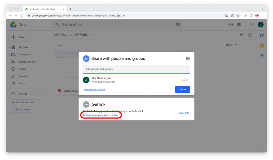Viewport: 273px width, 160px height.
Task: Open Chrome three-dot menu
Action: (263, 16)
